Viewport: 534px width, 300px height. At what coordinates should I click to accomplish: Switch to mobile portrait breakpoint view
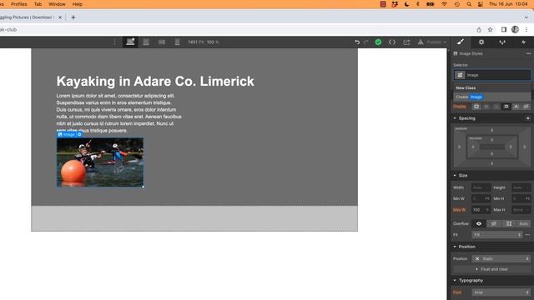(x=177, y=42)
